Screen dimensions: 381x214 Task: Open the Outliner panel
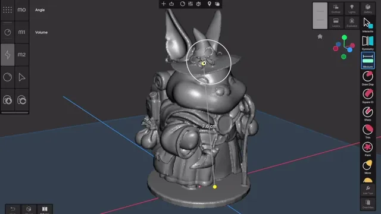pos(336,9)
